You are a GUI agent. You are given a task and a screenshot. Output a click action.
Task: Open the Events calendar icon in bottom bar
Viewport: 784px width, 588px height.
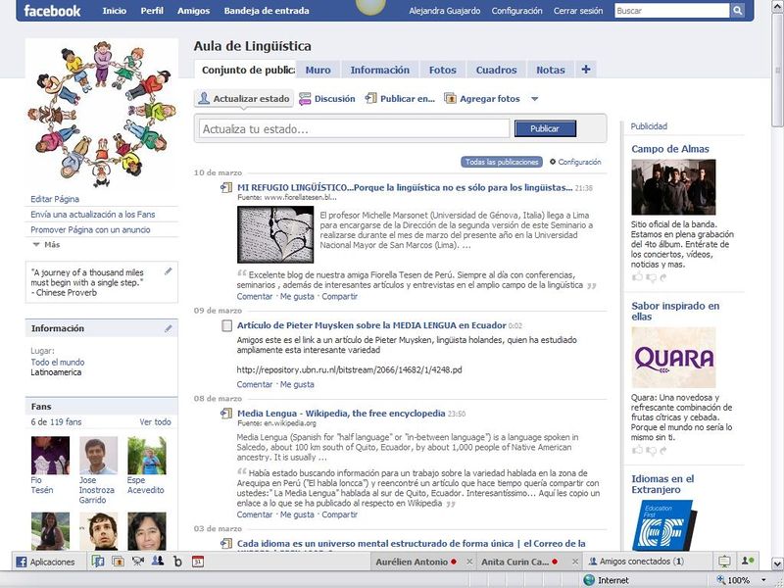tap(198, 561)
